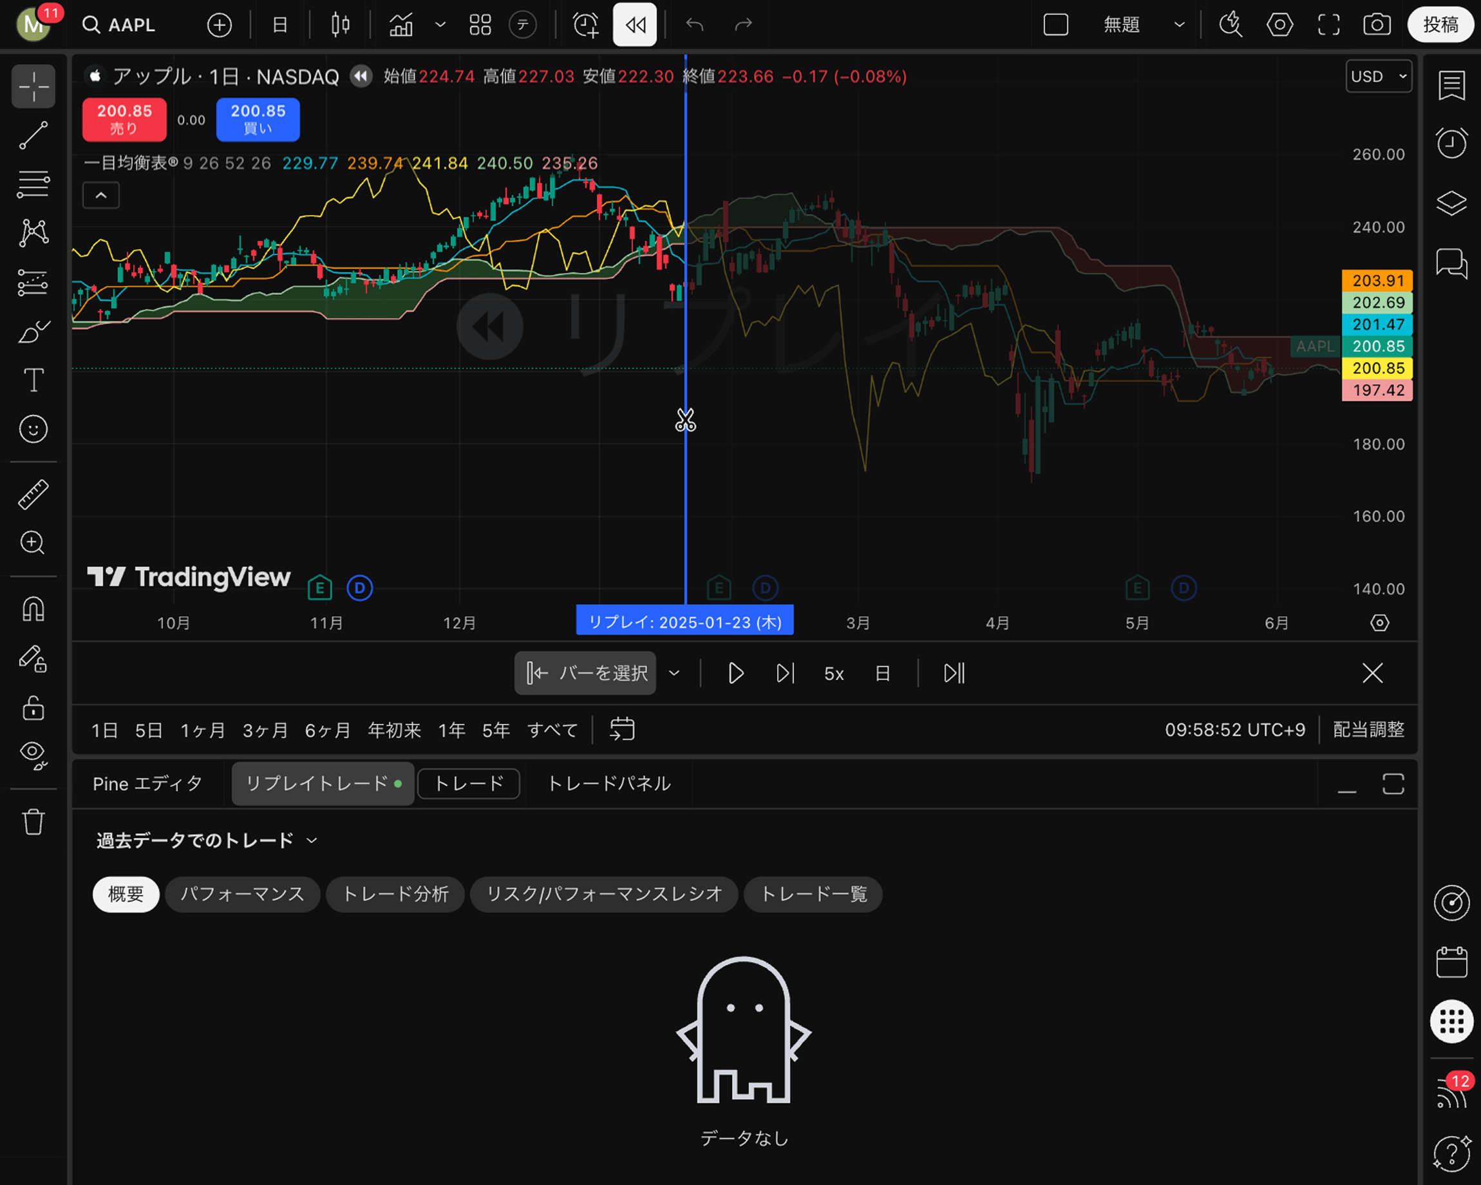Expand the USD currency dropdown
1481x1185 pixels.
[x=1378, y=76]
